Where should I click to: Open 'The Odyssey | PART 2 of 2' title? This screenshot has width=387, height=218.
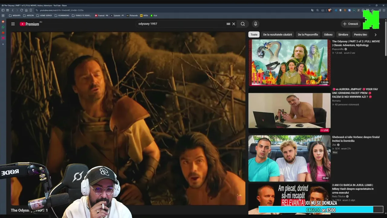(x=356, y=43)
